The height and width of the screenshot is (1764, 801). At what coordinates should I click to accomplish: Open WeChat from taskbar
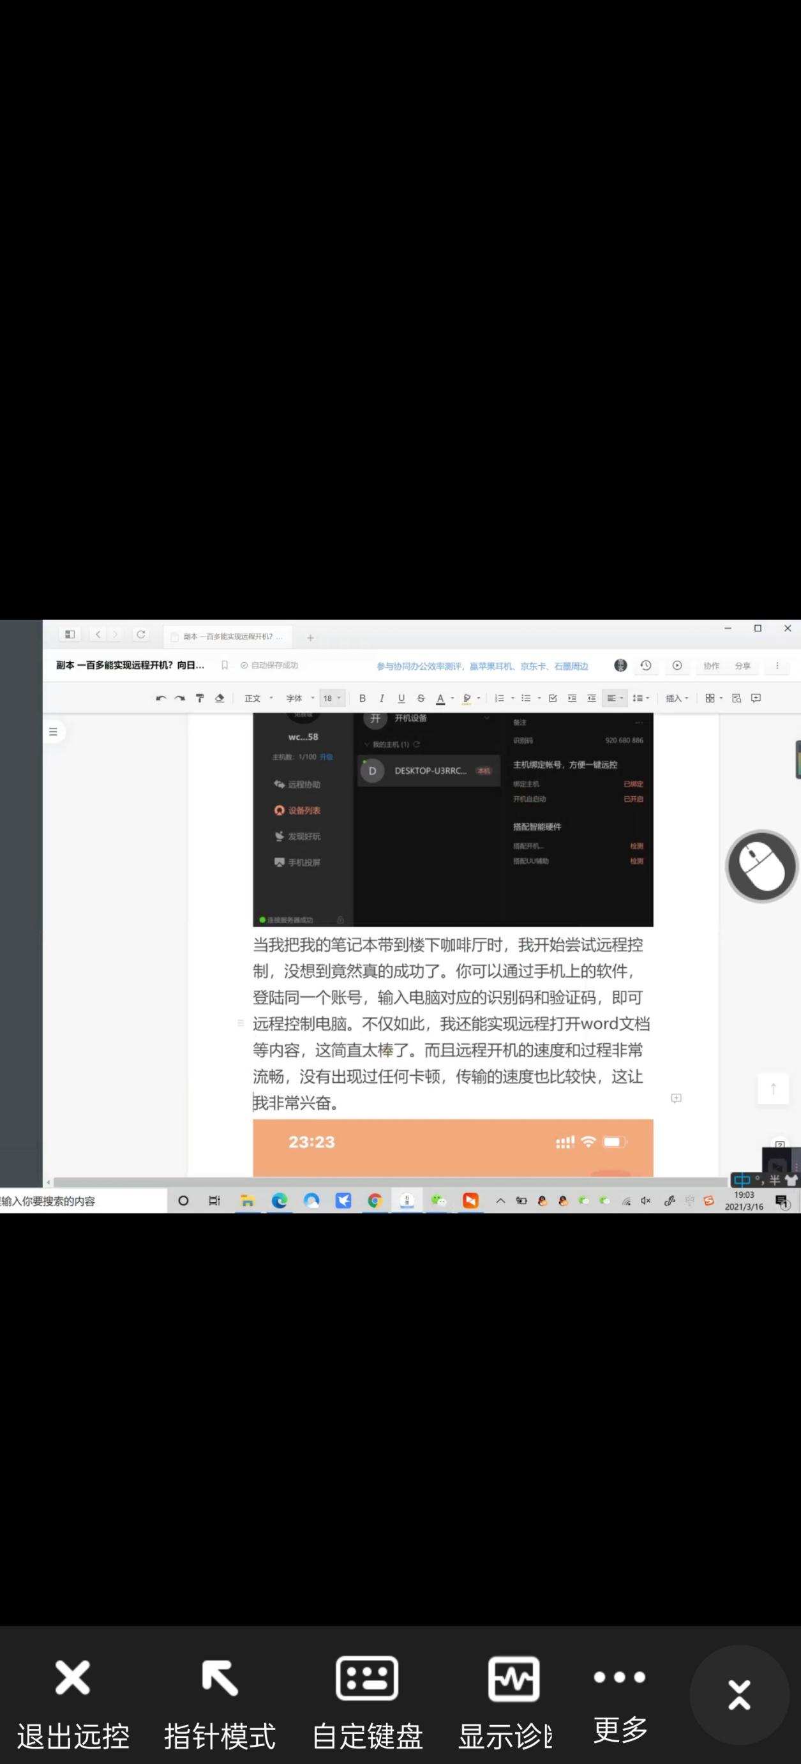pos(439,1201)
